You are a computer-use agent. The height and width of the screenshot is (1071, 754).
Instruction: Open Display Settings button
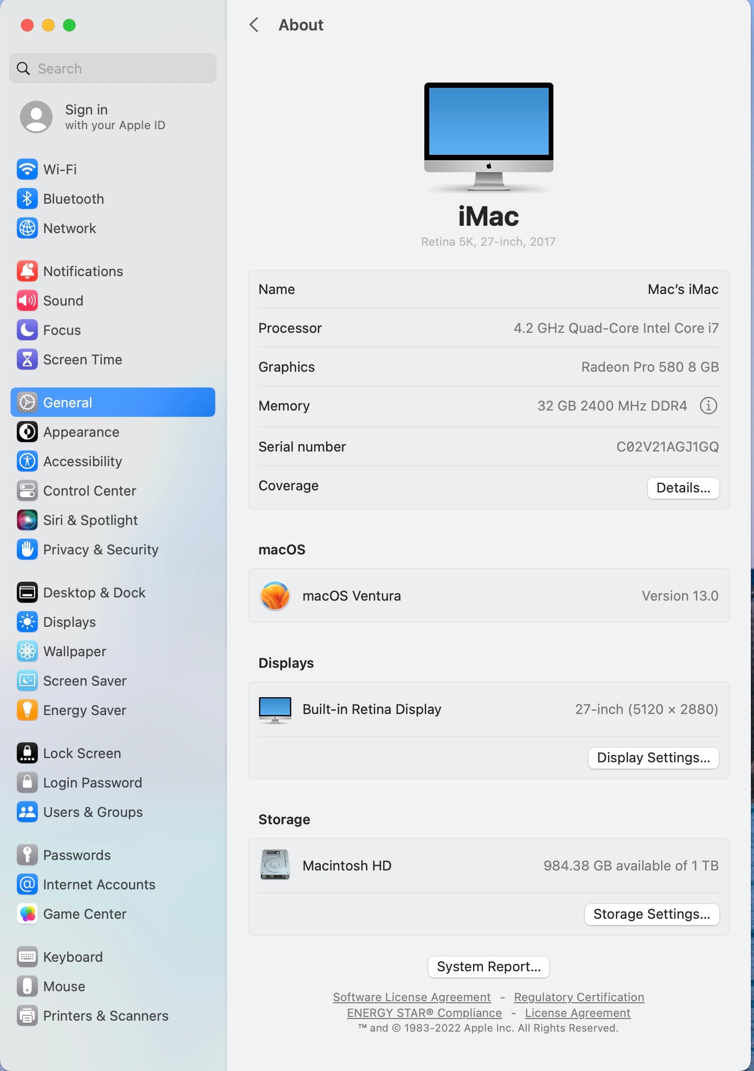(653, 758)
